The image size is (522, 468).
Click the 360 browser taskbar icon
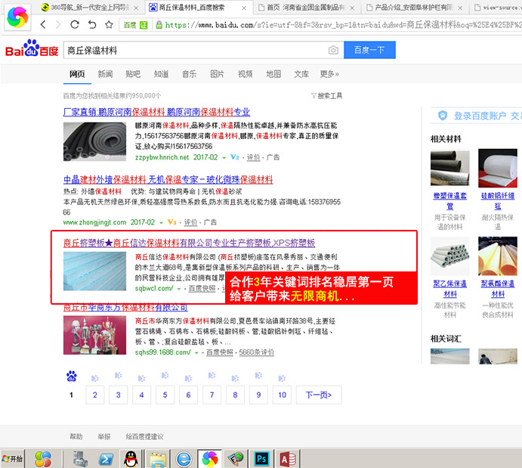(210, 459)
